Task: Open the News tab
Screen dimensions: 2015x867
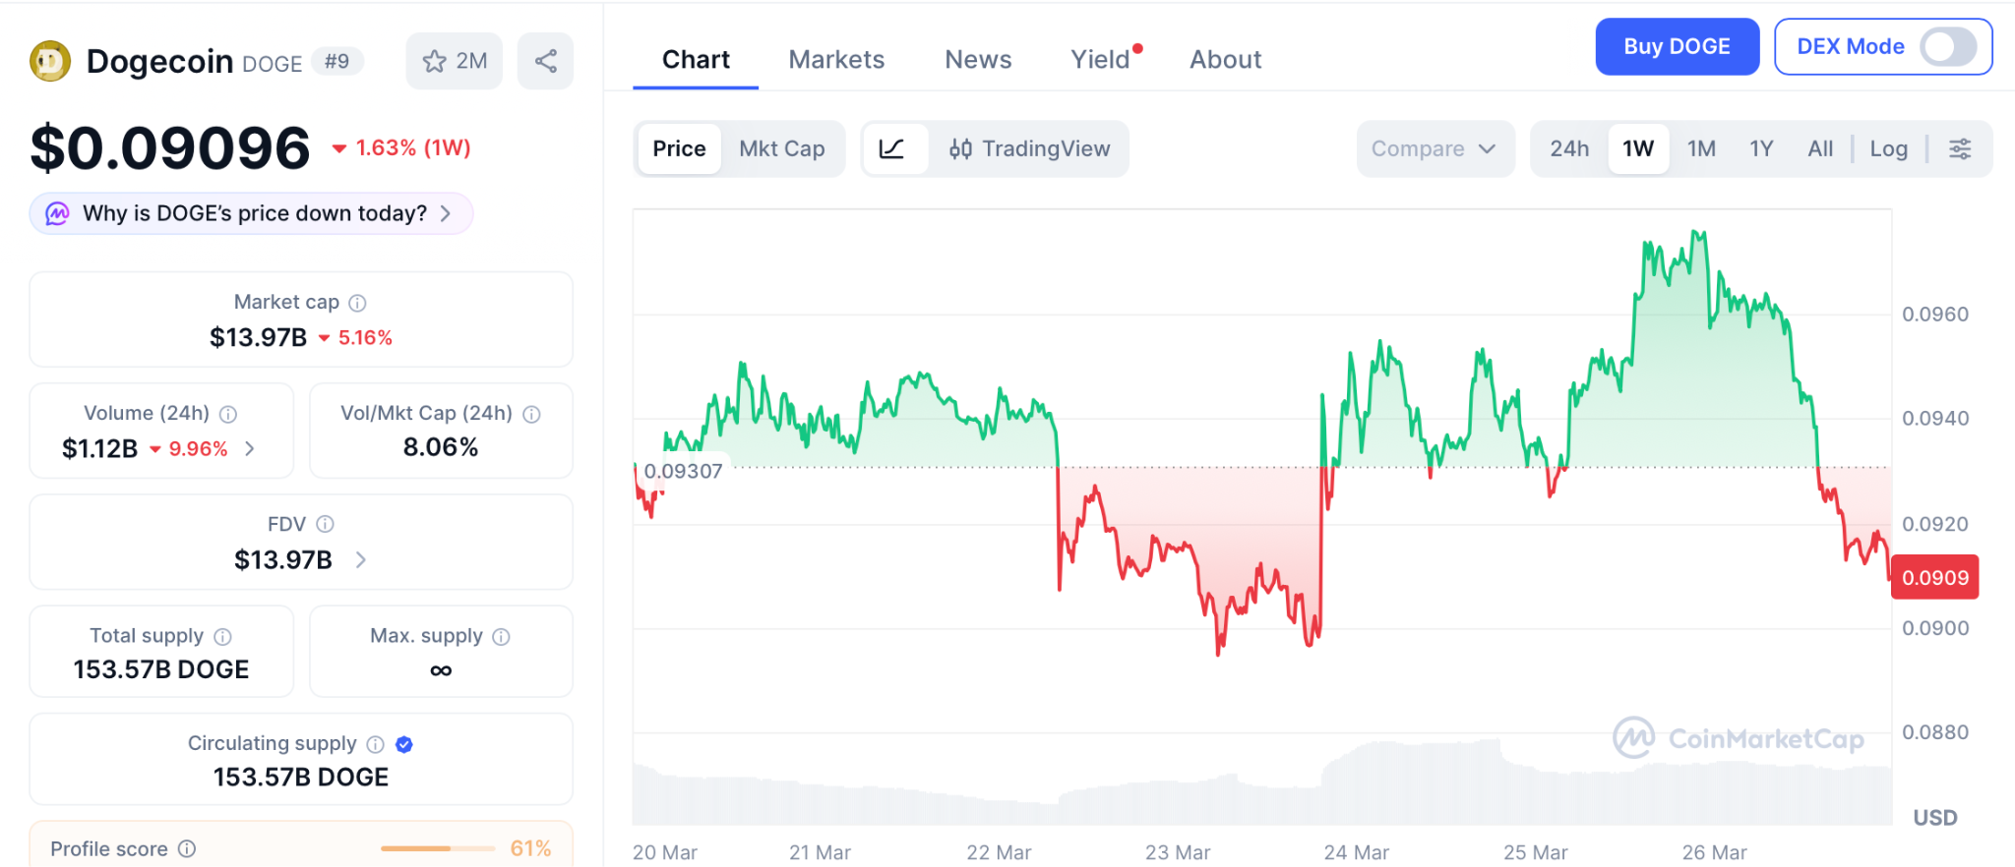Action: pos(978,60)
